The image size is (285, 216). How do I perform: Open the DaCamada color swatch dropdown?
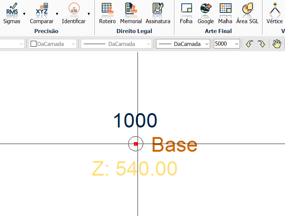point(53,44)
